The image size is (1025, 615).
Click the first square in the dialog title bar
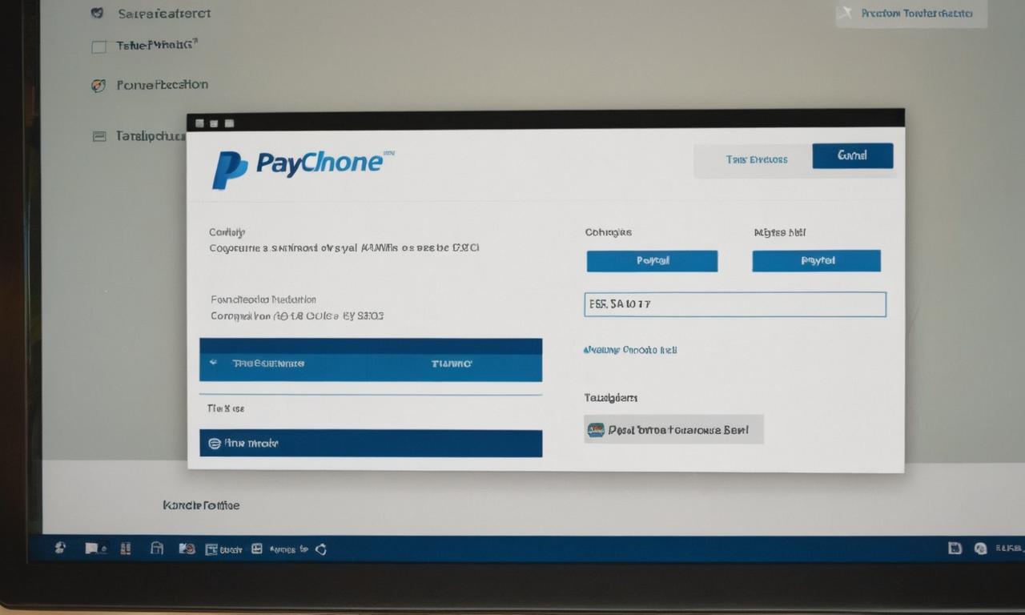click(x=200, y=123)
